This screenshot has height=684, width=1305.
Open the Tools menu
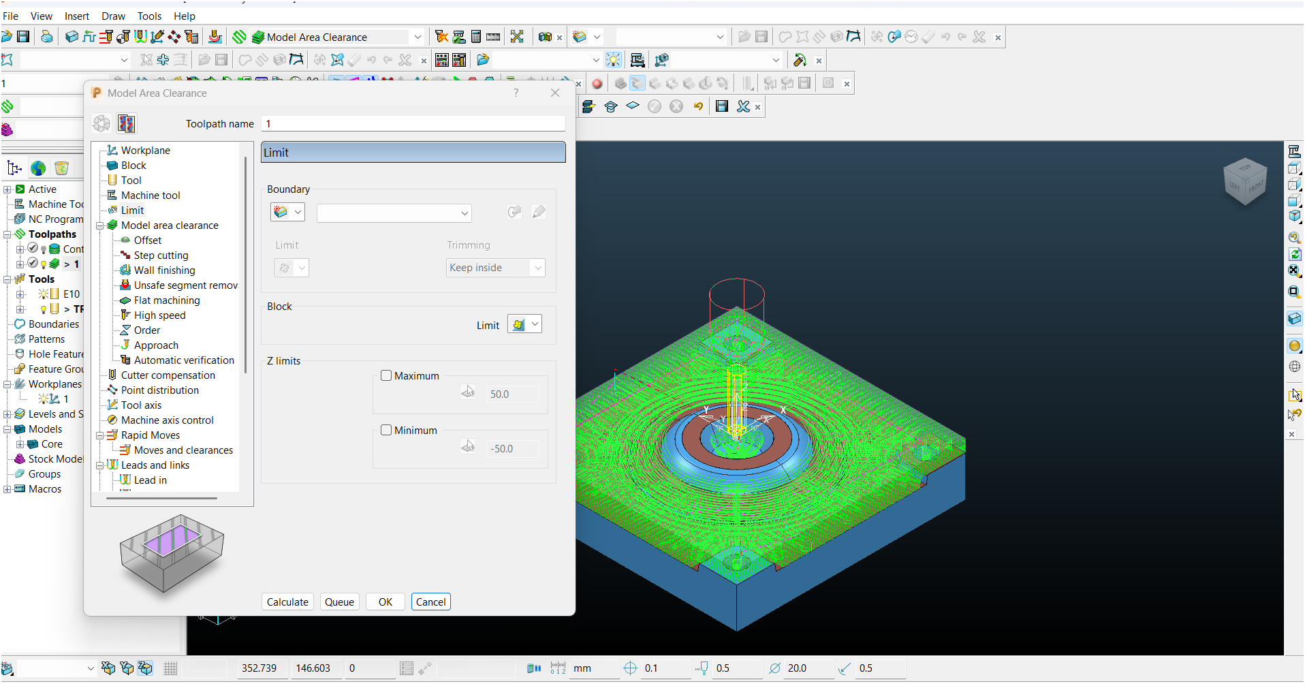[x=149, y=16]
